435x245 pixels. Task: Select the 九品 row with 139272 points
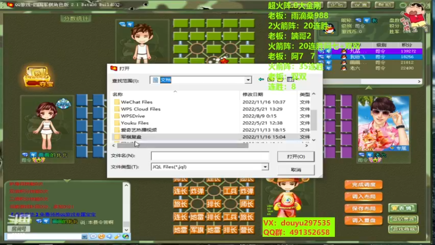click(x=370, y=51)
